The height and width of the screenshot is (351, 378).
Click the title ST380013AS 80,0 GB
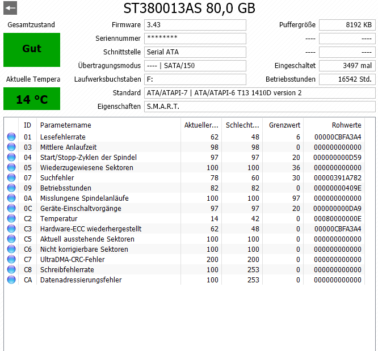coord(189,8)
